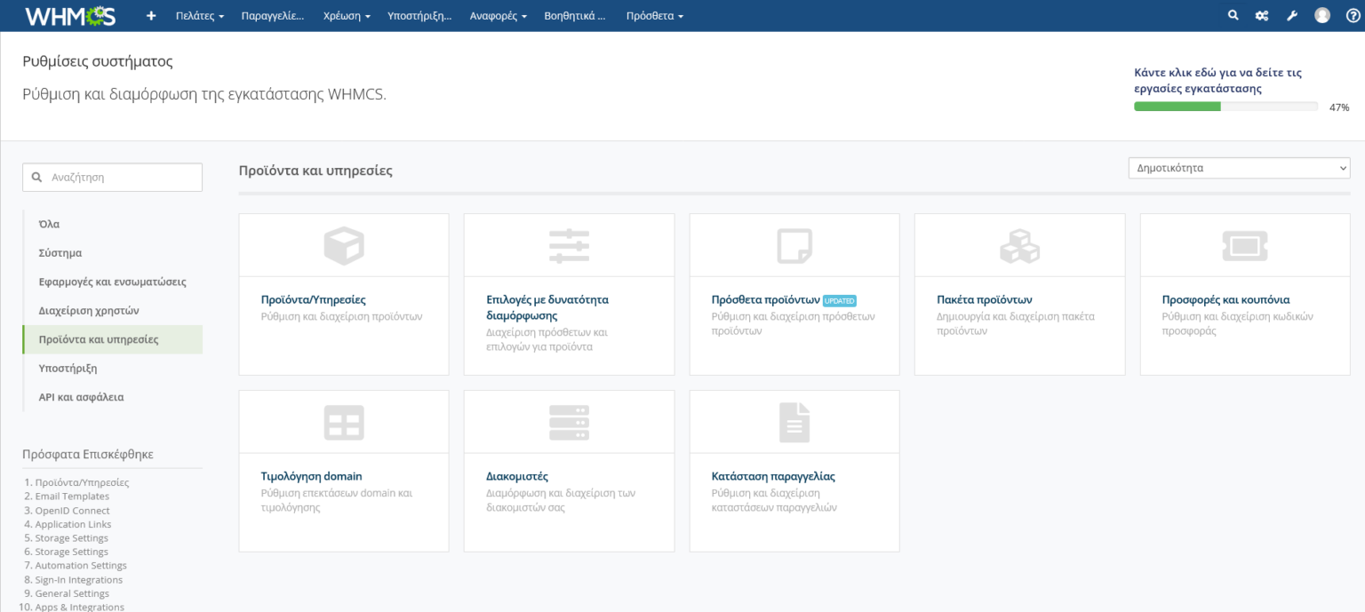Expand the Πελάτες menu
The width and height of the screenshot is (1365, 612).
point(200,16)
